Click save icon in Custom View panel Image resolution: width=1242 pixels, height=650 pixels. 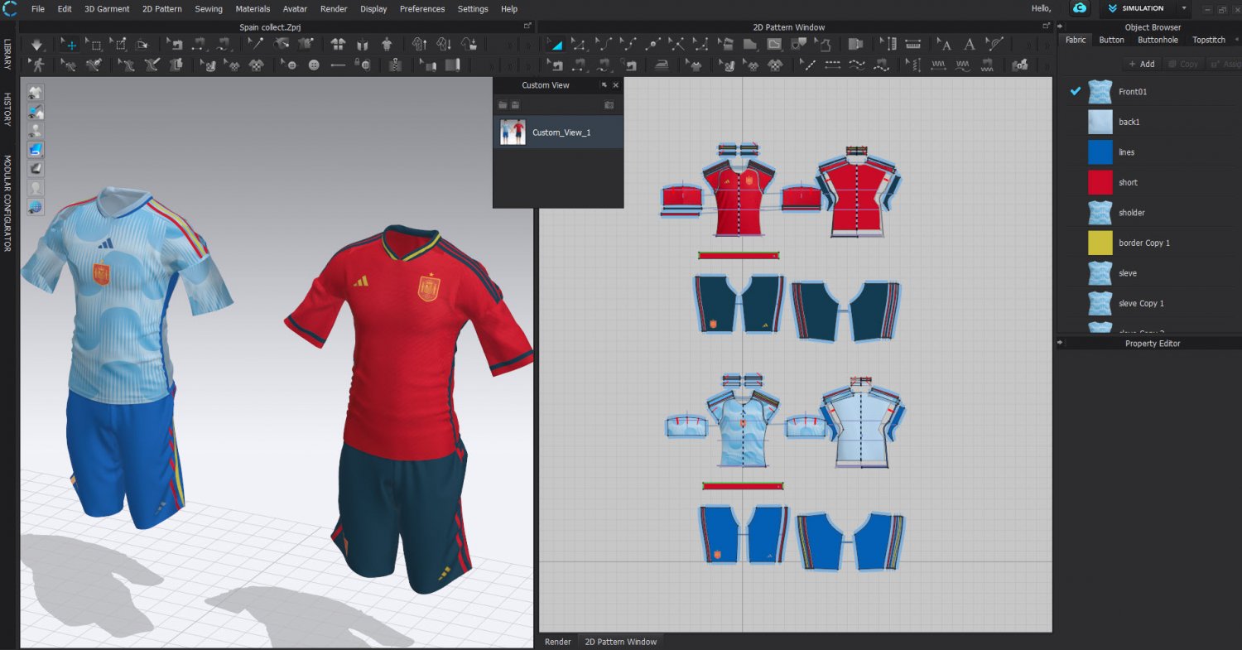[515, 105]
